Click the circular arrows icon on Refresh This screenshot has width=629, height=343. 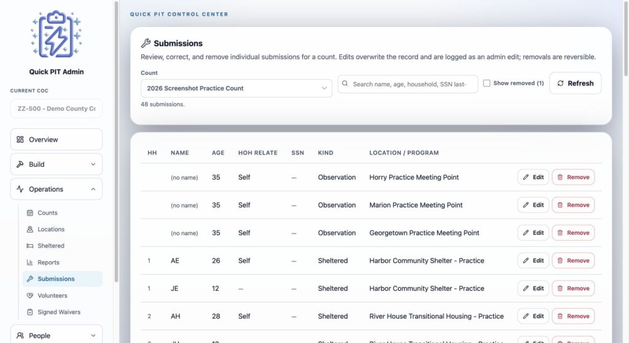pyautogui.click(x=560, y=83)
